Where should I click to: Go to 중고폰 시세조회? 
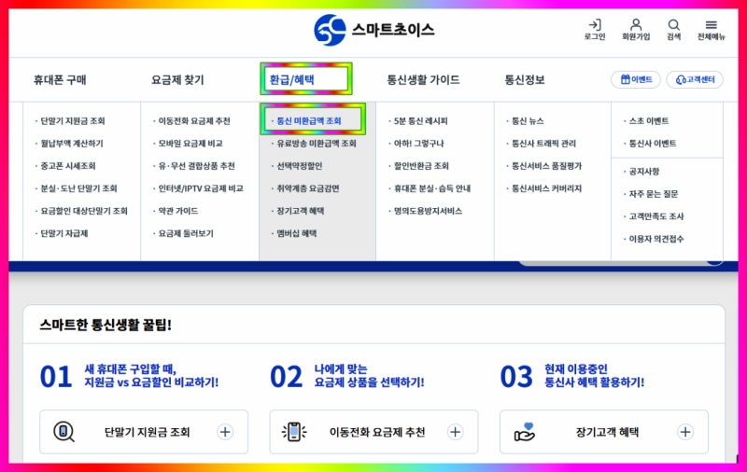tap(67, 166)
